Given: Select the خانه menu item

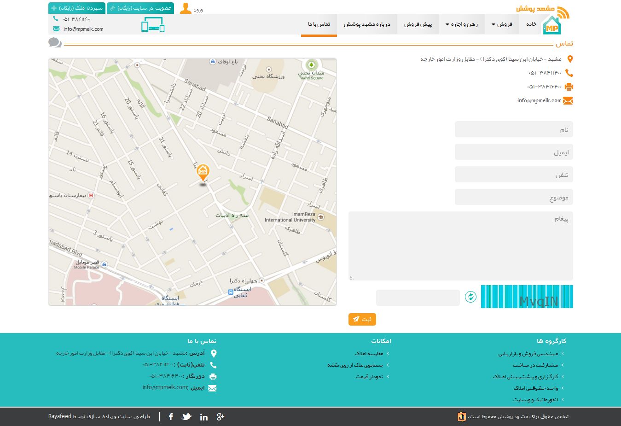Looking at the screenshot, I should click(x=531, y=24).
